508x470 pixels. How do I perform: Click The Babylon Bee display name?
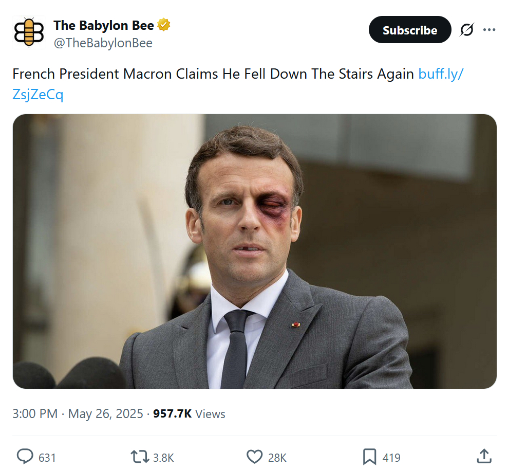103,25
